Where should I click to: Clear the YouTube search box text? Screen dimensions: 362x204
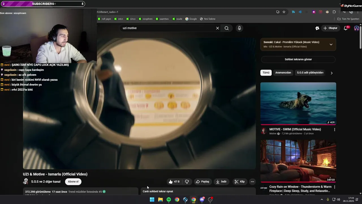click(217, 28)
